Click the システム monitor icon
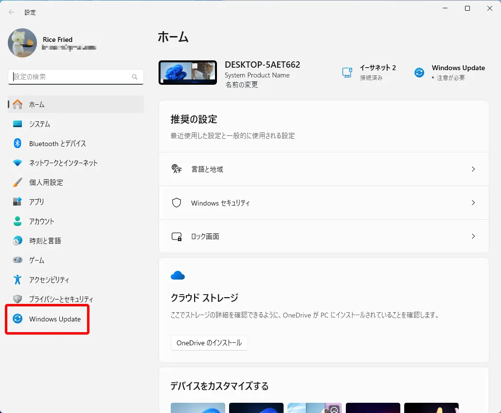Screen dimensions: 501x413 click(18, 124)
